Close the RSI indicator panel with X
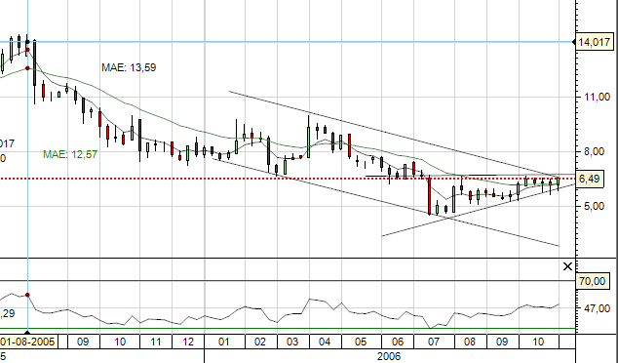This screenshot has width=618, height=363. pos(567,267)
